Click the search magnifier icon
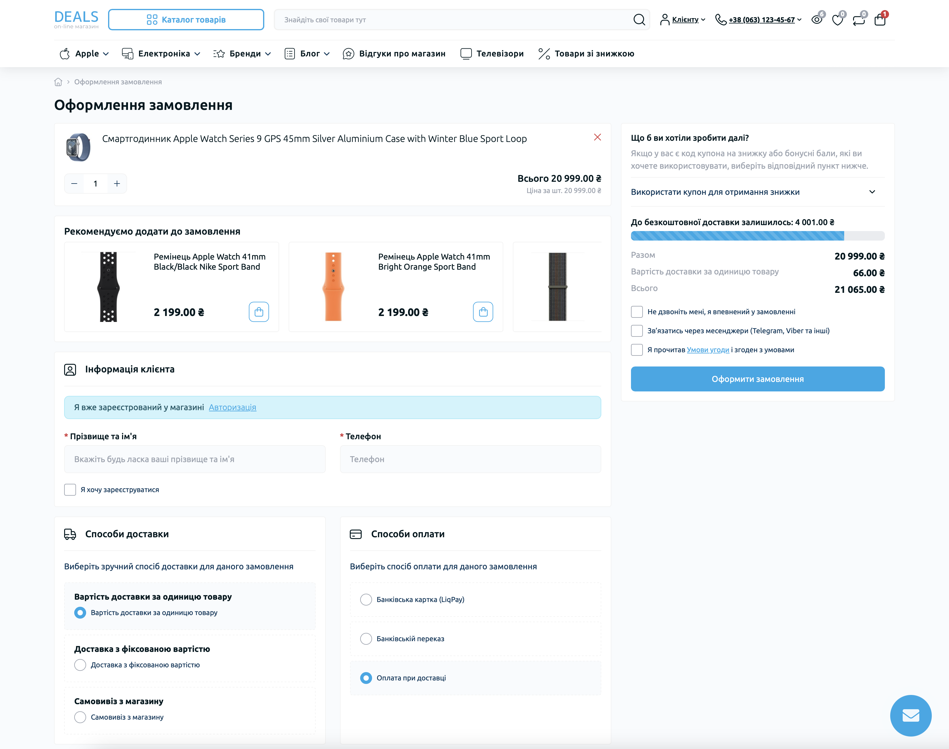The height and width of the screenshot is (749, 949). (x=639, y=20)
